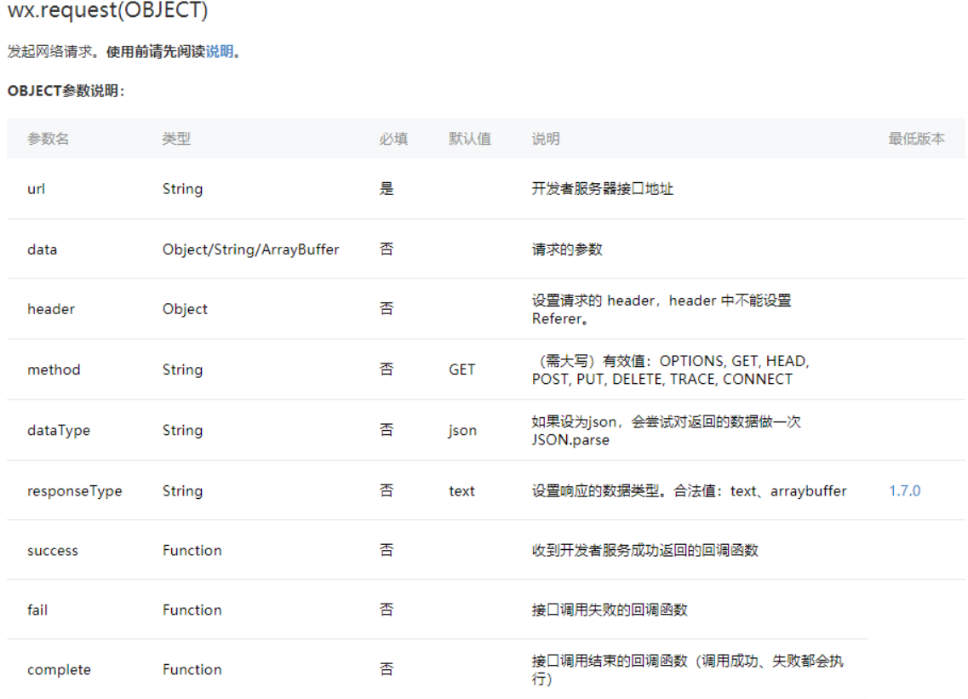Select the responseType parameter name
Viewport: 968px width, 699px height.
coord(75,491)
